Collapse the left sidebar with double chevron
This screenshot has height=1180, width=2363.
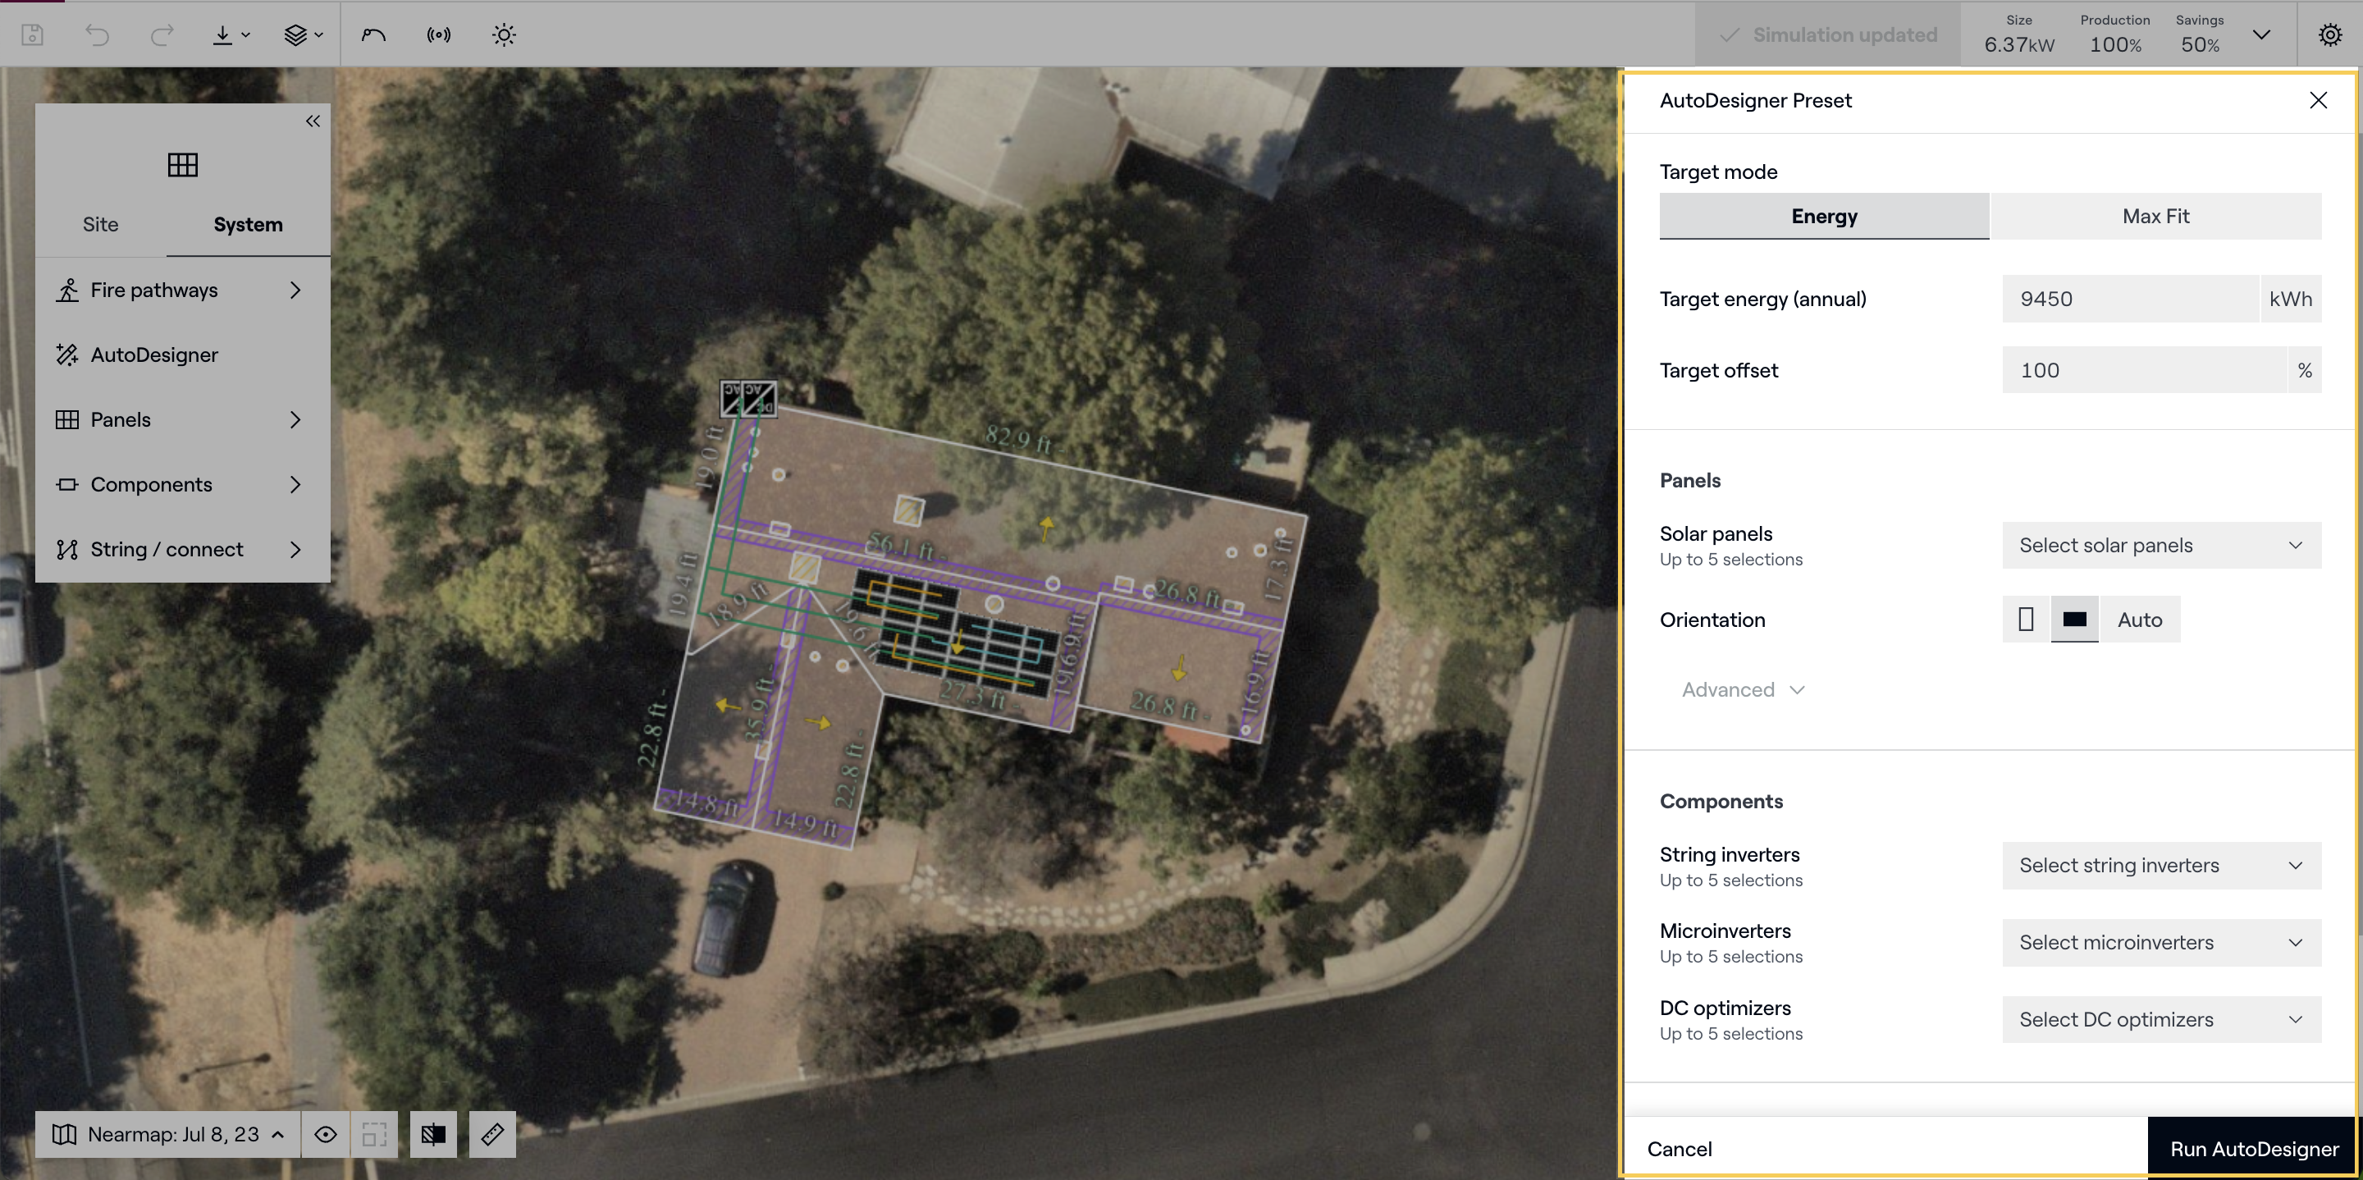click(313, 121)
